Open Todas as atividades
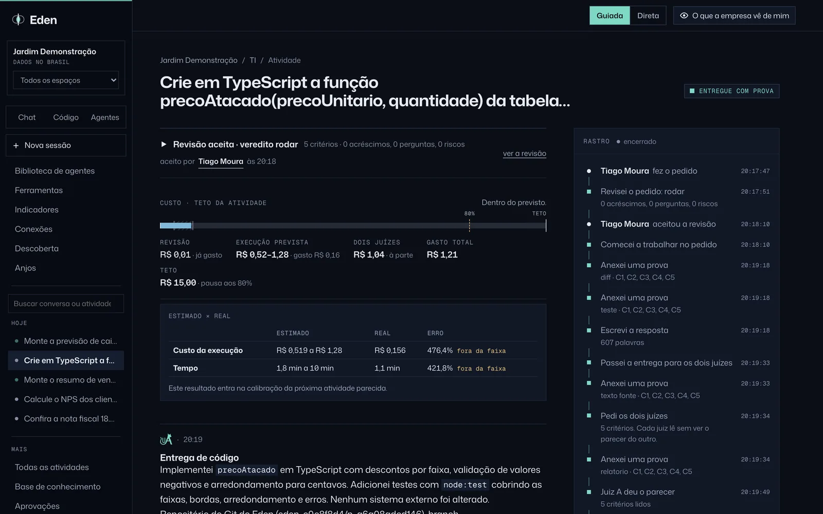This screenshot has height=514, width=823. point(51,467)
